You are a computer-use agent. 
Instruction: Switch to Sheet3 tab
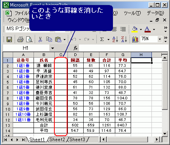(x=77, y=140)
